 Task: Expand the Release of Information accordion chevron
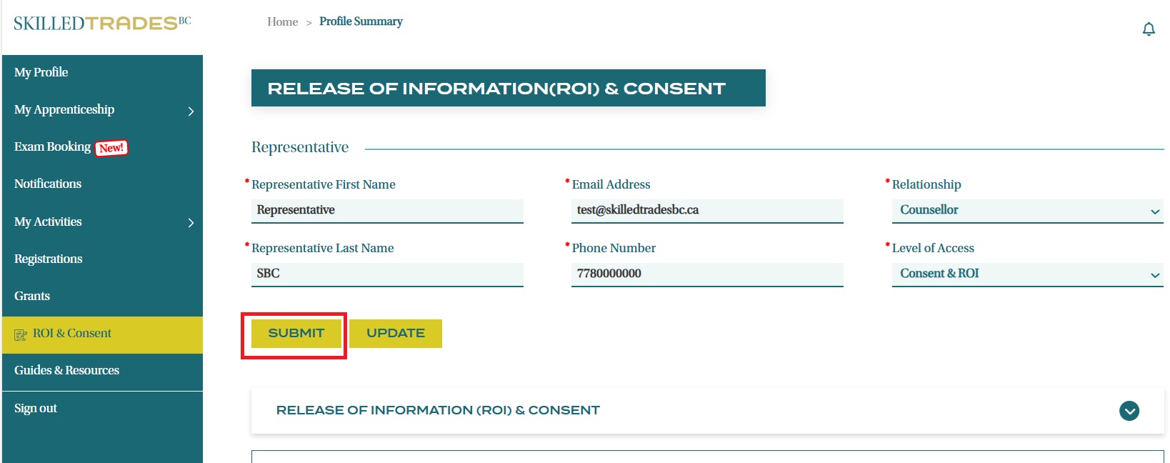pos(1129,411)
